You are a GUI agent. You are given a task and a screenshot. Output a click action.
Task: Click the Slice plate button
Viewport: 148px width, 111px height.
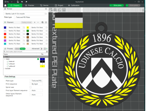(x=118, y=6)
